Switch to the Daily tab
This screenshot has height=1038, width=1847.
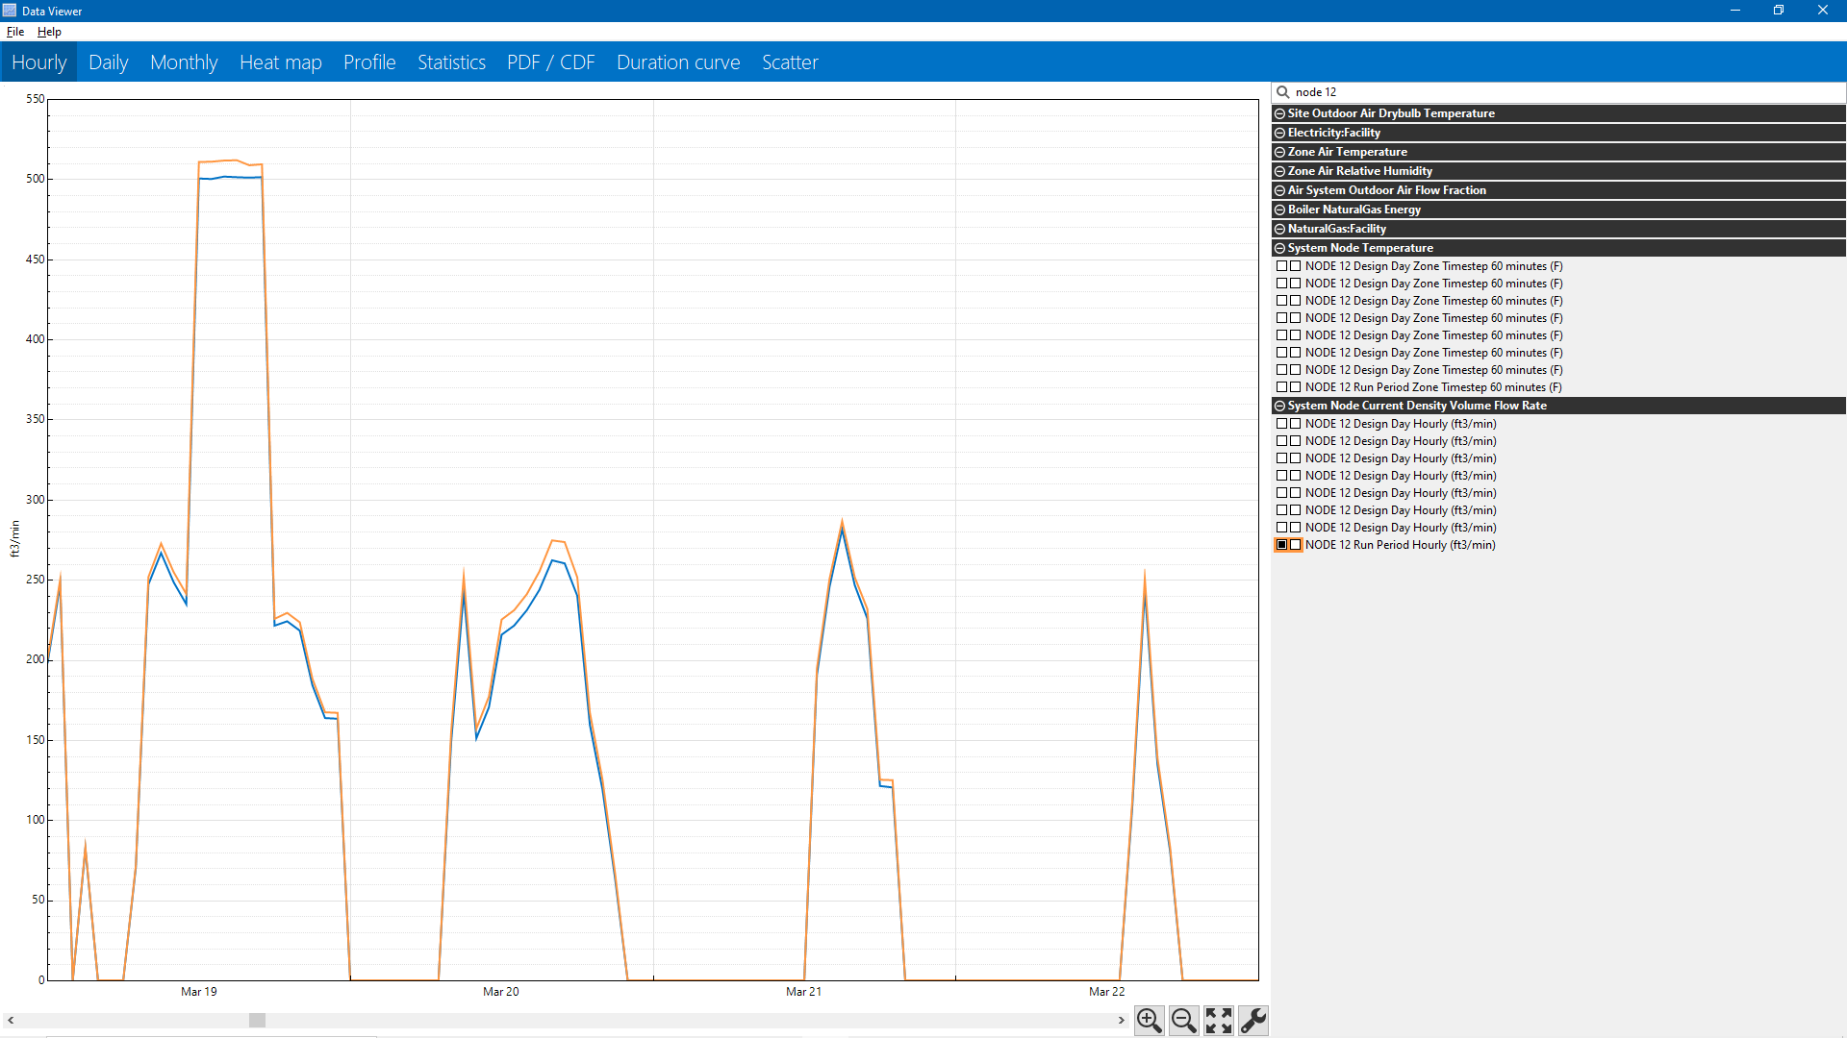click(x=108, y=62)
